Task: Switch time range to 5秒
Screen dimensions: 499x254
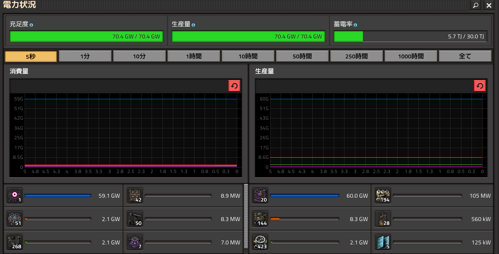Action: 31,56
